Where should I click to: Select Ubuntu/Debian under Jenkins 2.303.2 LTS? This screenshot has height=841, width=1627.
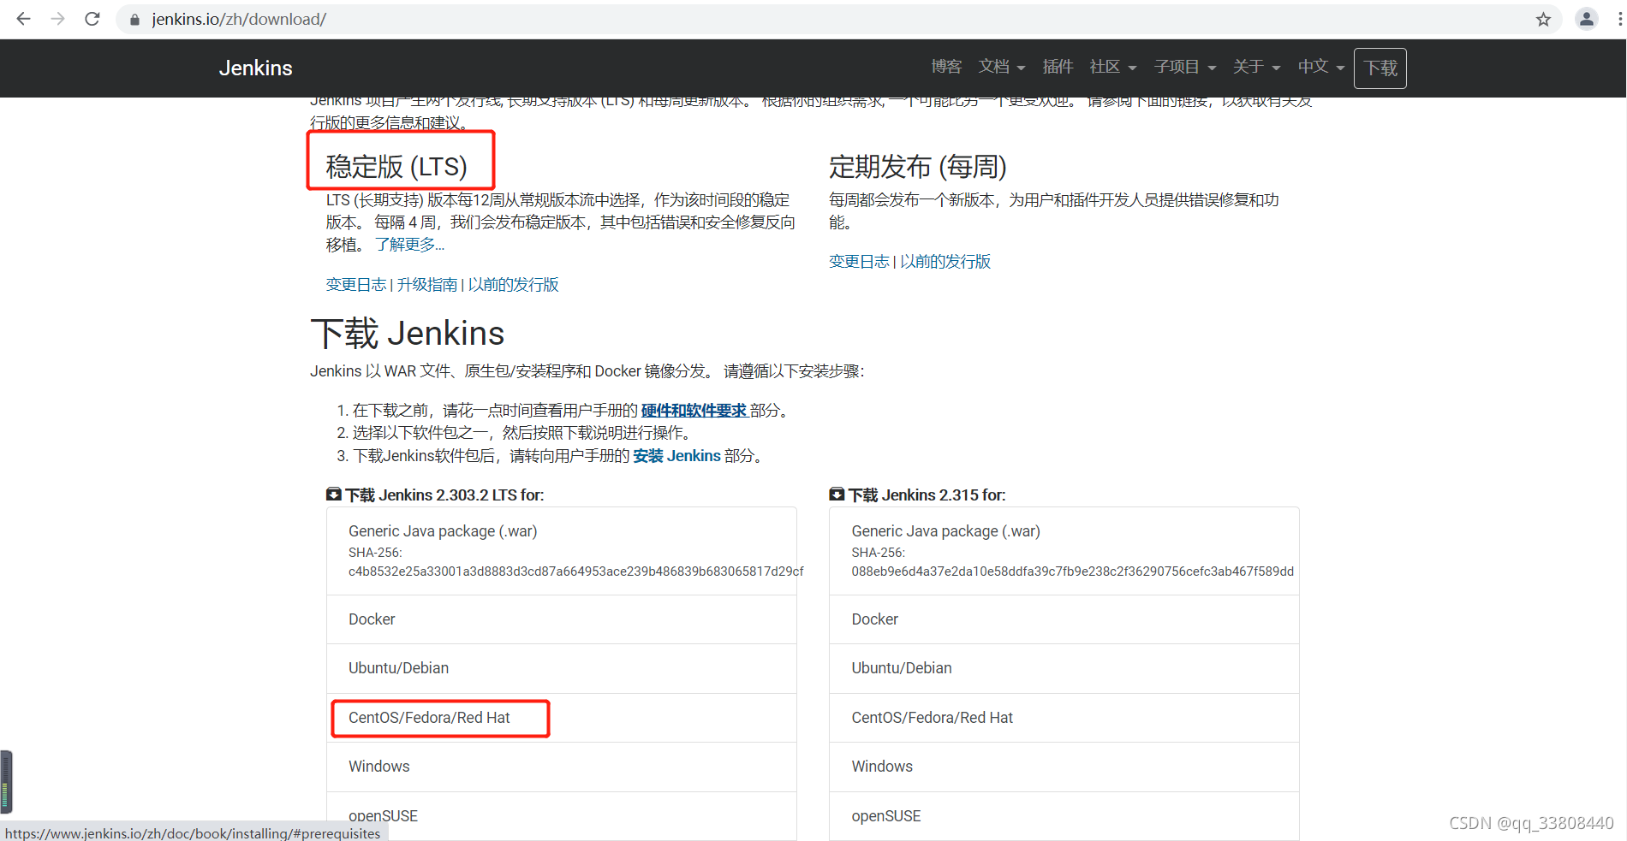(562, 668)
